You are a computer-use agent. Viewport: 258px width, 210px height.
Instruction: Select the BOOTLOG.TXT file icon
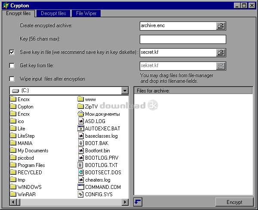tap(80, 165)
